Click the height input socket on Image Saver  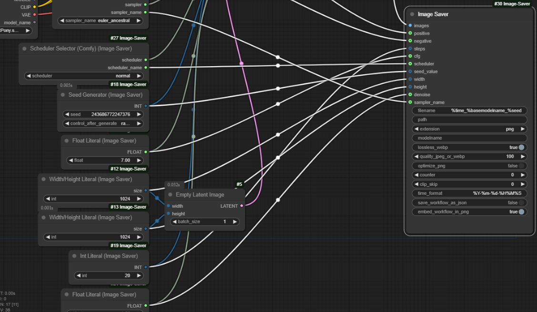410,87
